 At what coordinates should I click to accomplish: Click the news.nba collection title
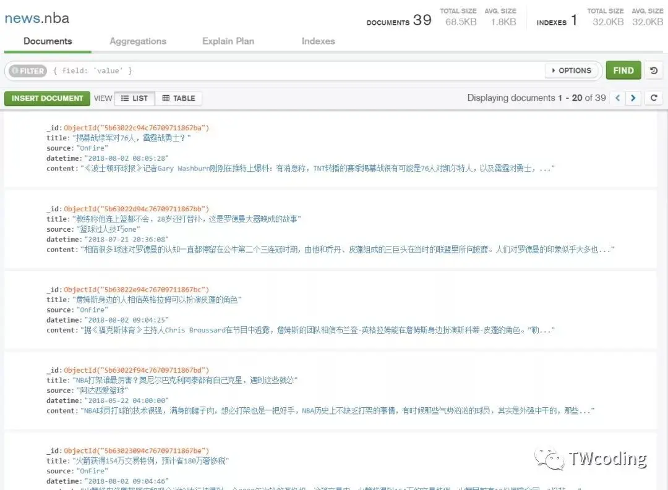(x=36, y=19)
